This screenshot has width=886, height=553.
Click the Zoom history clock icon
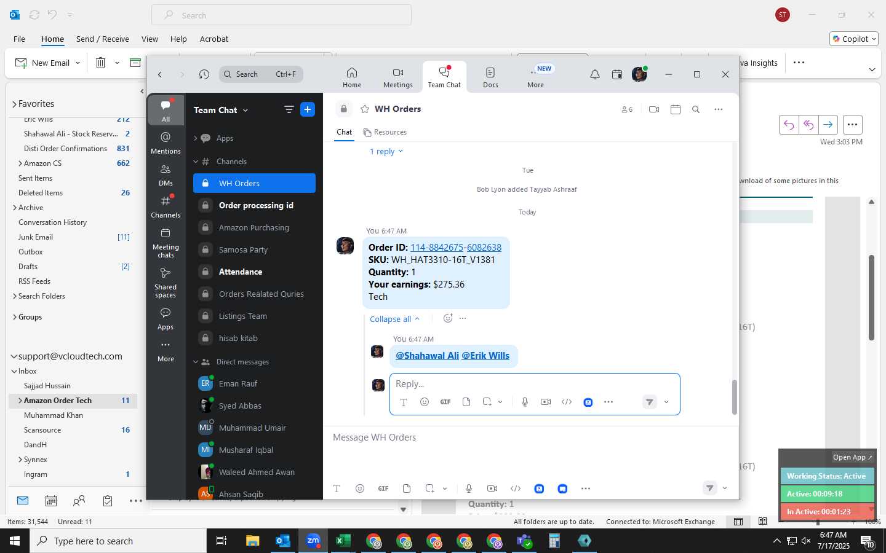click(204, 74)
